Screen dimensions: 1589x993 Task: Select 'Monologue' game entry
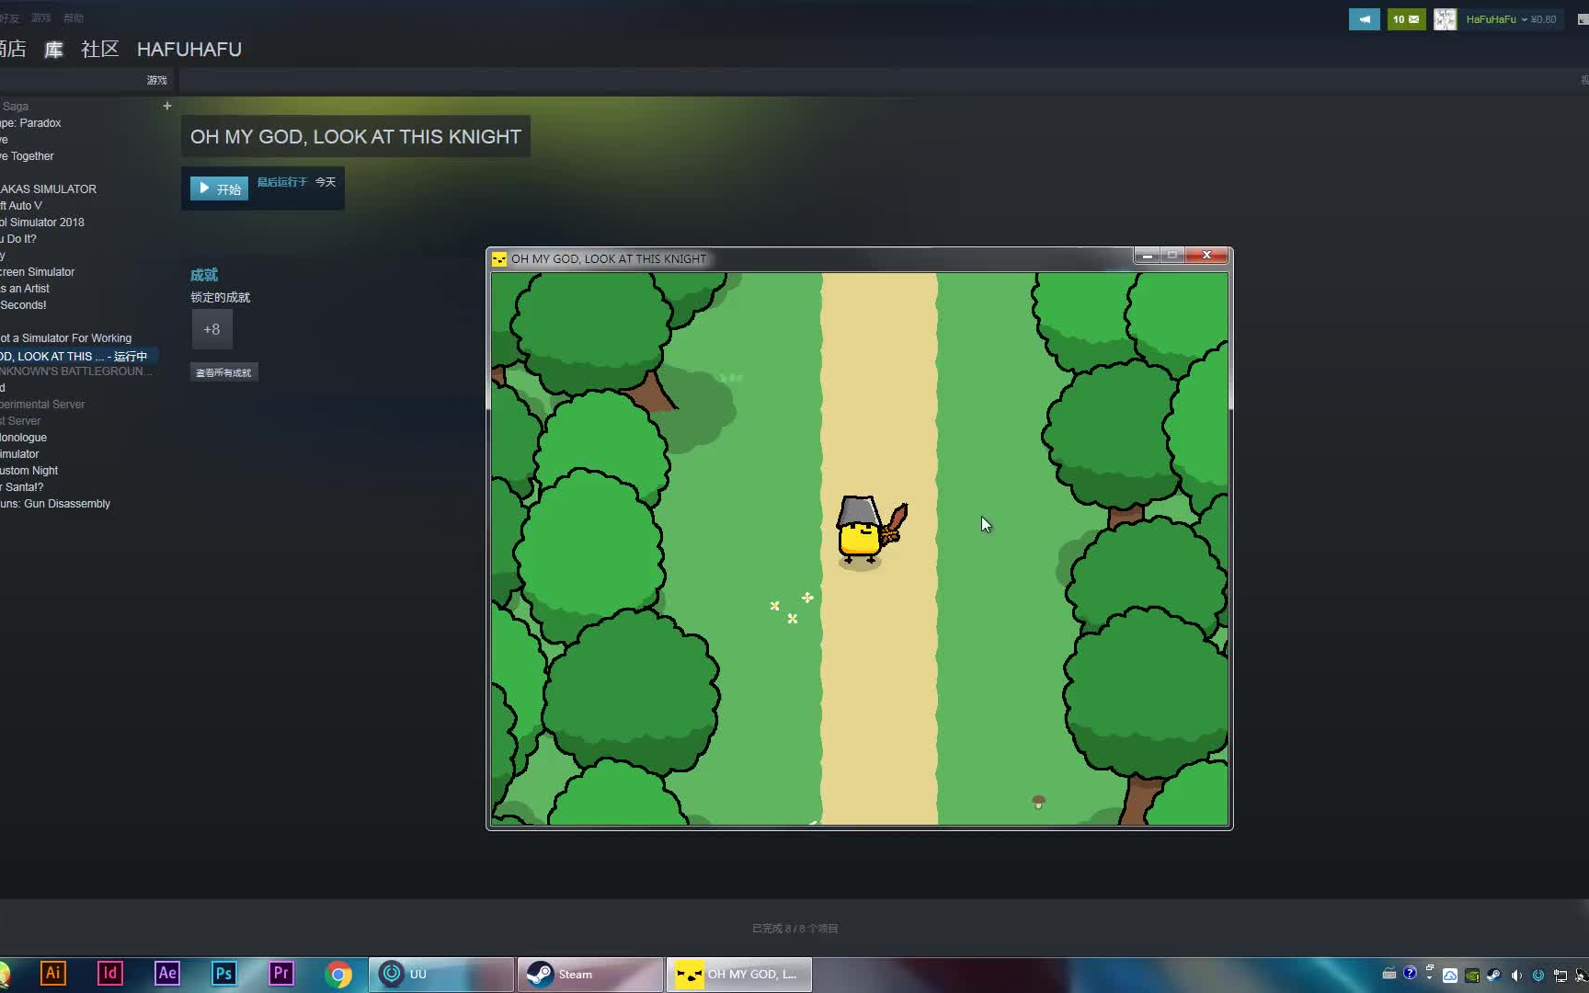coord(24,437)
